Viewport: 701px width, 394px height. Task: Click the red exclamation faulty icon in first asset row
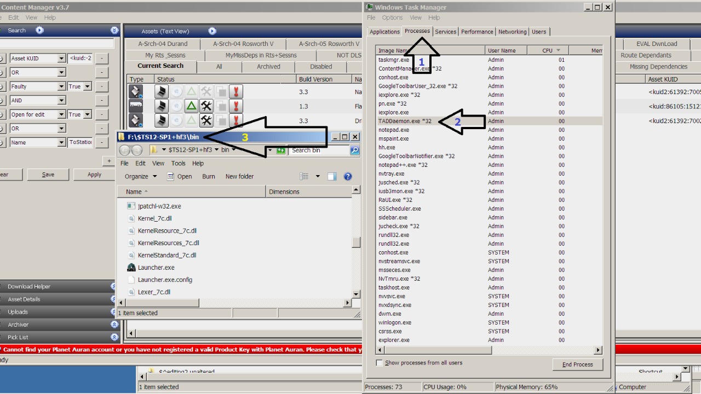click(x=236, y=92)
